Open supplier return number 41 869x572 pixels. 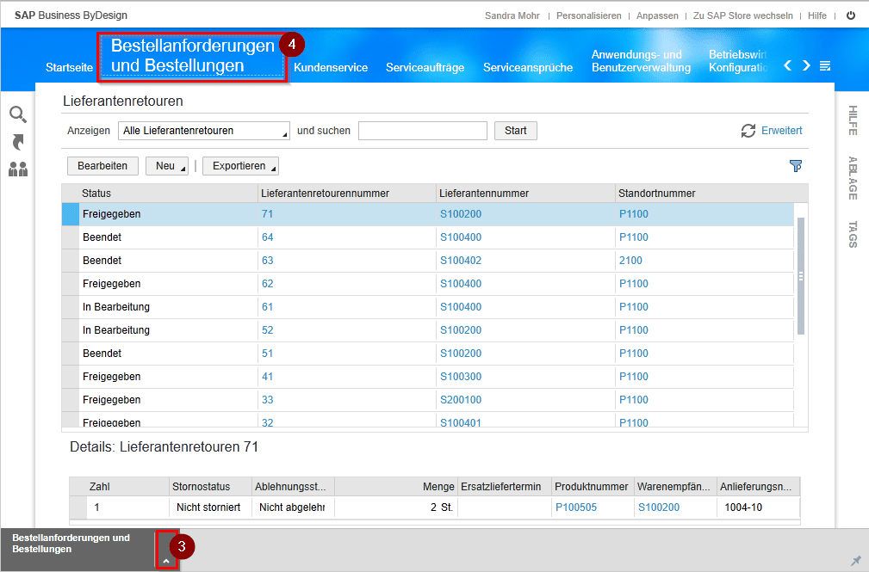pos(267,377)
